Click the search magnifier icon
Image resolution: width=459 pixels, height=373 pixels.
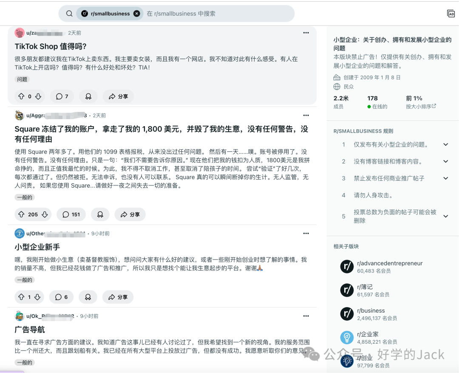click(x=69, y=13)
